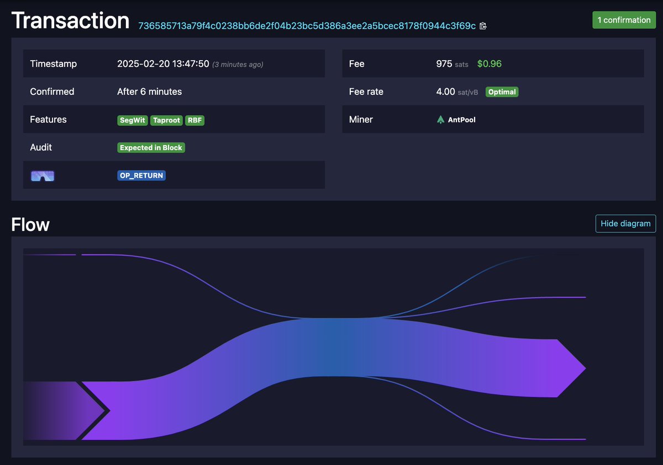Image resolution: width=663 pixels, height=465 pixels.
Task: Click the RBF feature badge
Action: point(194,120)
